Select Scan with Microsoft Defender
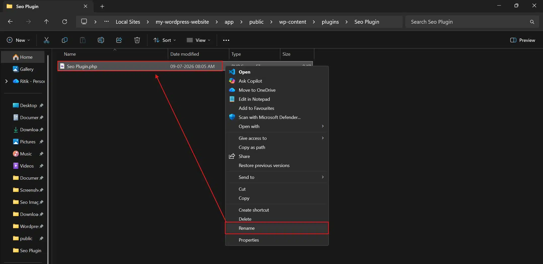Viewport: 543px width, 264px height. (277, 117)
